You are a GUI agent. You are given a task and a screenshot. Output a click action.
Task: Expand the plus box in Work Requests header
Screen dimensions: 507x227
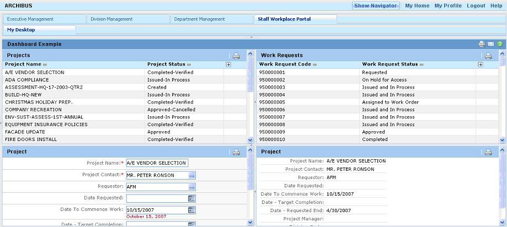[480, 64]
